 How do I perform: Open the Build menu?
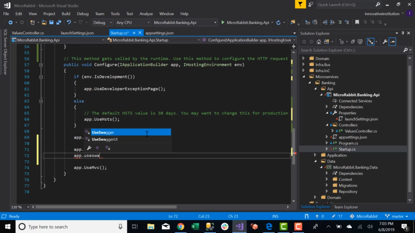click(66, 14)
